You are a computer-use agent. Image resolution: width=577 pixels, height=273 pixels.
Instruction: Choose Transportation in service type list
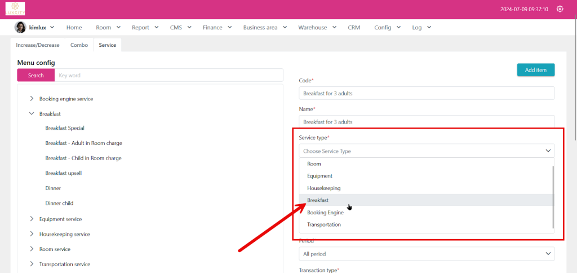click(x=323, y=224)
